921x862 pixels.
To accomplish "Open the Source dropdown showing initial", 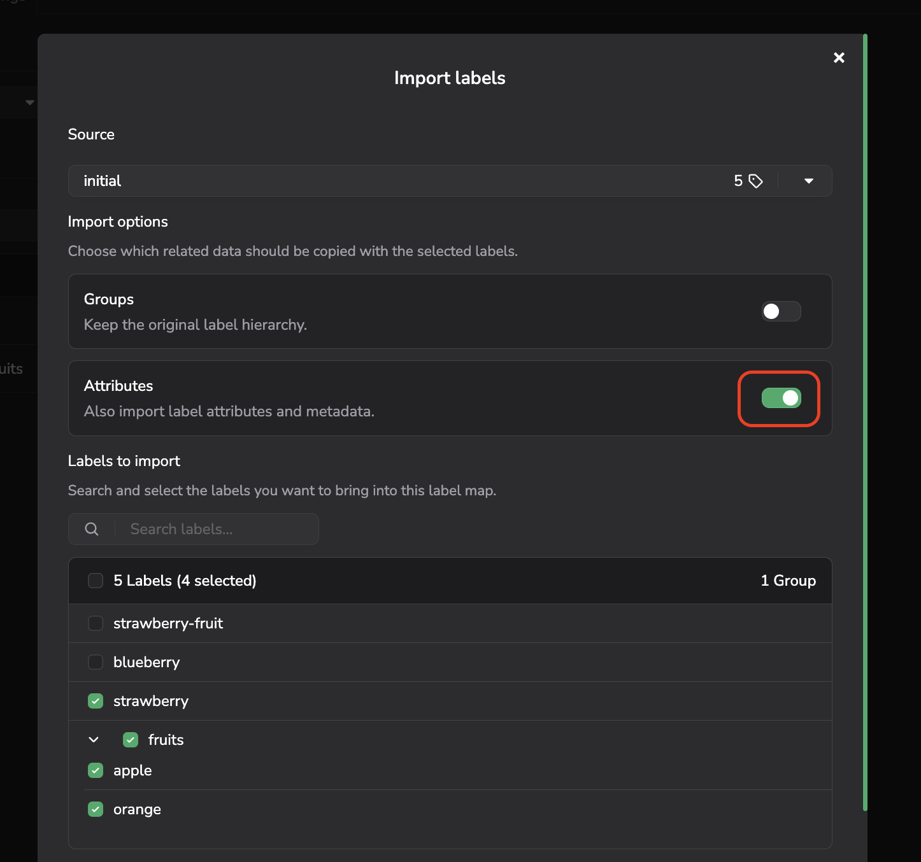I will click(450, 181).
